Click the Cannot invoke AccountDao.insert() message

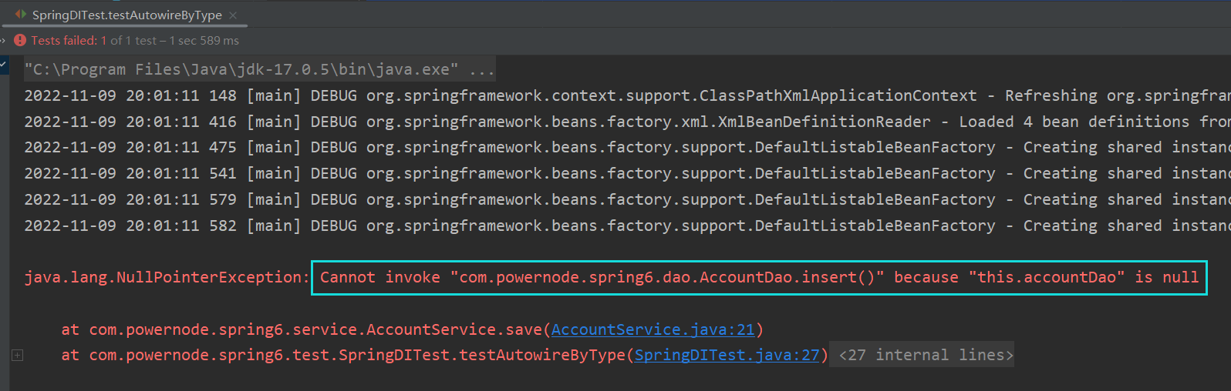[759, 277]
